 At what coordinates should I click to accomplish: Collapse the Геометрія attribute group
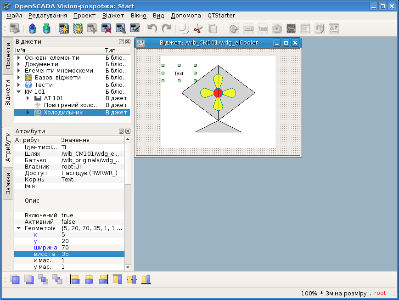click(x=19, y=228)
